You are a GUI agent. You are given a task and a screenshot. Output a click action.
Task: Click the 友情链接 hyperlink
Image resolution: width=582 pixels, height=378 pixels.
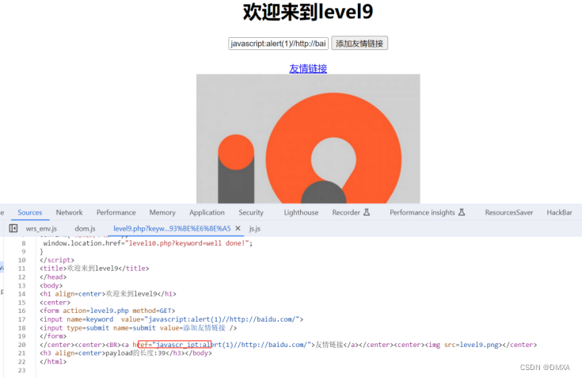pos(308,68)
